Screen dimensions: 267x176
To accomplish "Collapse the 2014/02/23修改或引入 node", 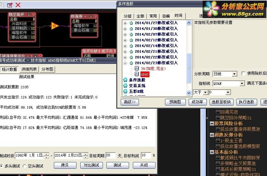I will coord(125,63).
